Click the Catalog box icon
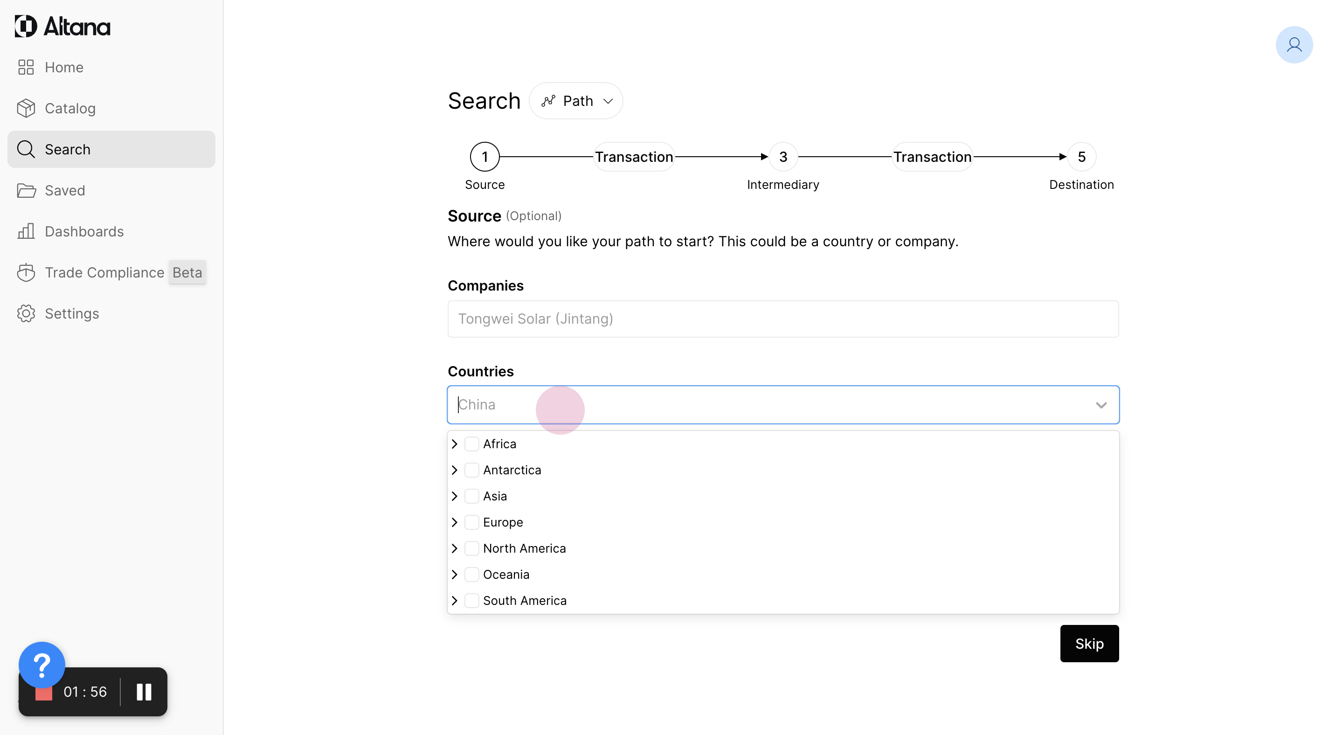The image size is (1343, 735). coord(26,108)
